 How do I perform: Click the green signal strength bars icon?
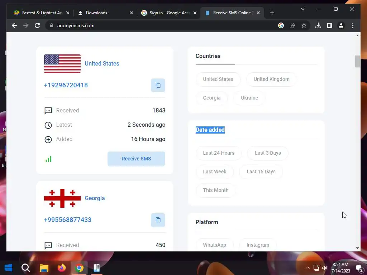click(x=48, y=159)
